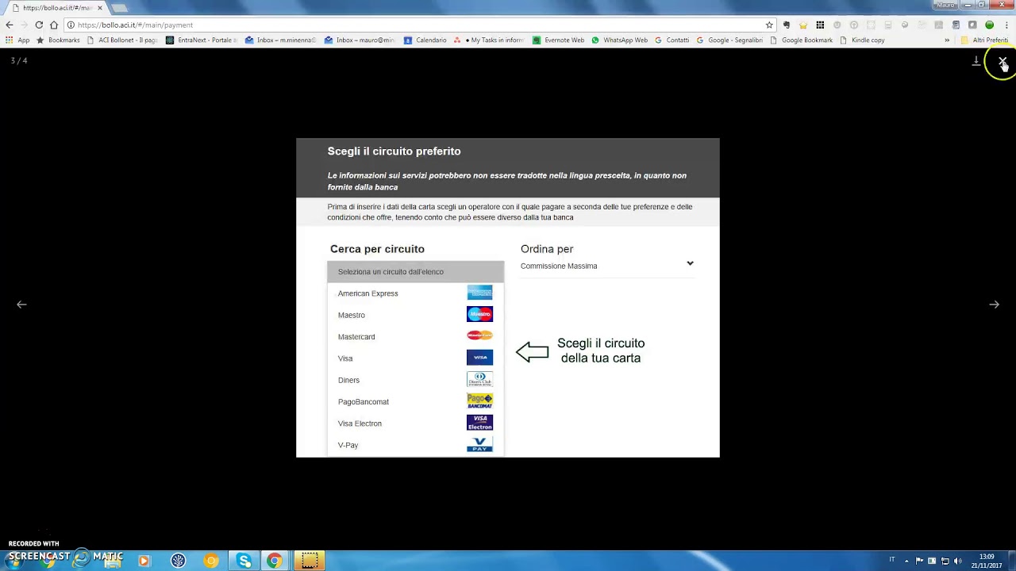Open Altri Preferiti bookmarks folder
1016x571 pixels.
tap(984, 40)
